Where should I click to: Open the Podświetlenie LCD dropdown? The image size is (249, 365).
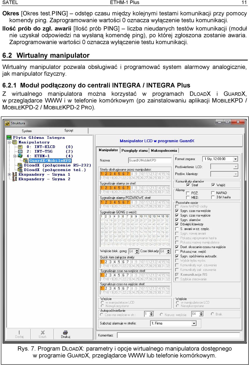pos(236,167)
